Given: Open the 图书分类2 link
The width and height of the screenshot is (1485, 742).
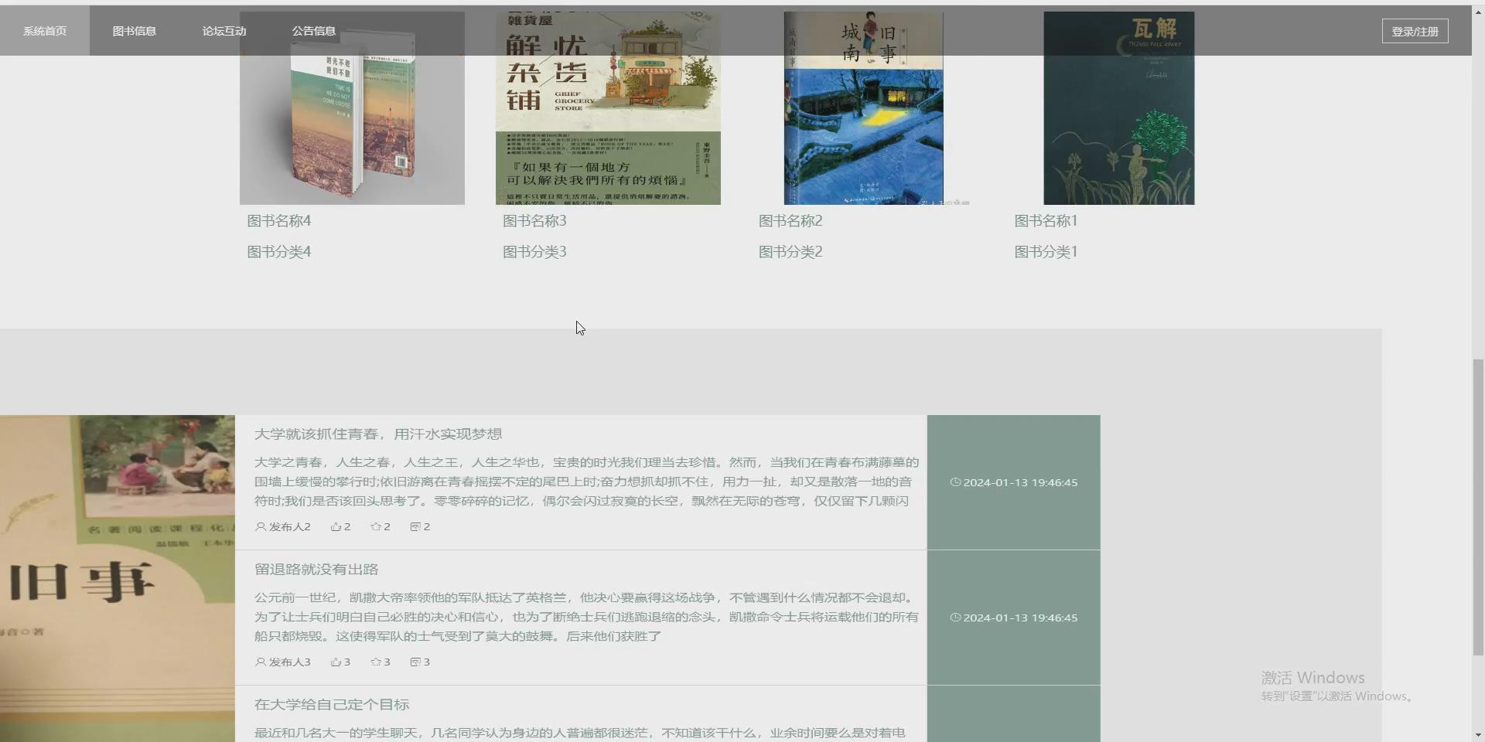Looking at the screenshot, I should pyautogui.click(x=790, y=250).
